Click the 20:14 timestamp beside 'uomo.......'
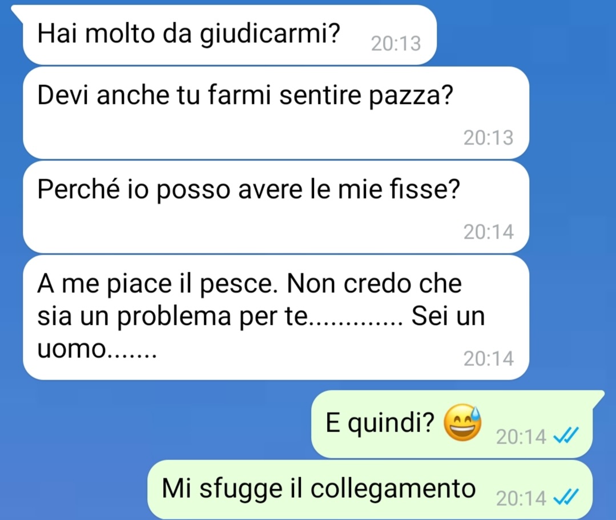 488,358
